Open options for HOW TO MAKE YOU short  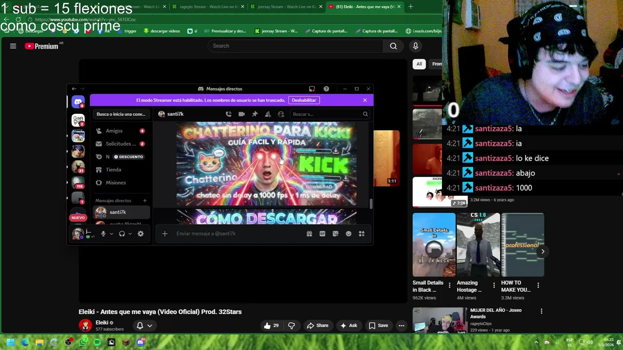538,285
